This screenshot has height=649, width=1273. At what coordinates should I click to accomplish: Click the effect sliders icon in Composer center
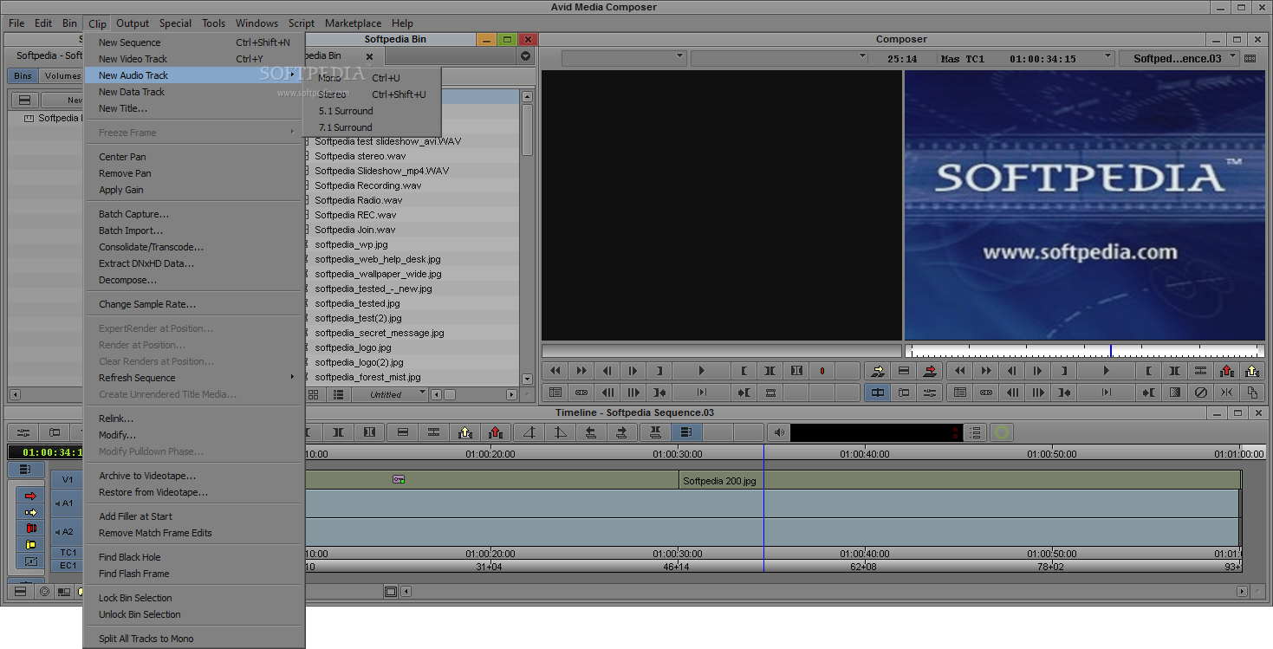(x=931, y=393)
